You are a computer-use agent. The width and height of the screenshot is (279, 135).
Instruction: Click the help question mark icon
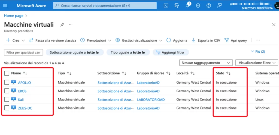tap(209, 5)
